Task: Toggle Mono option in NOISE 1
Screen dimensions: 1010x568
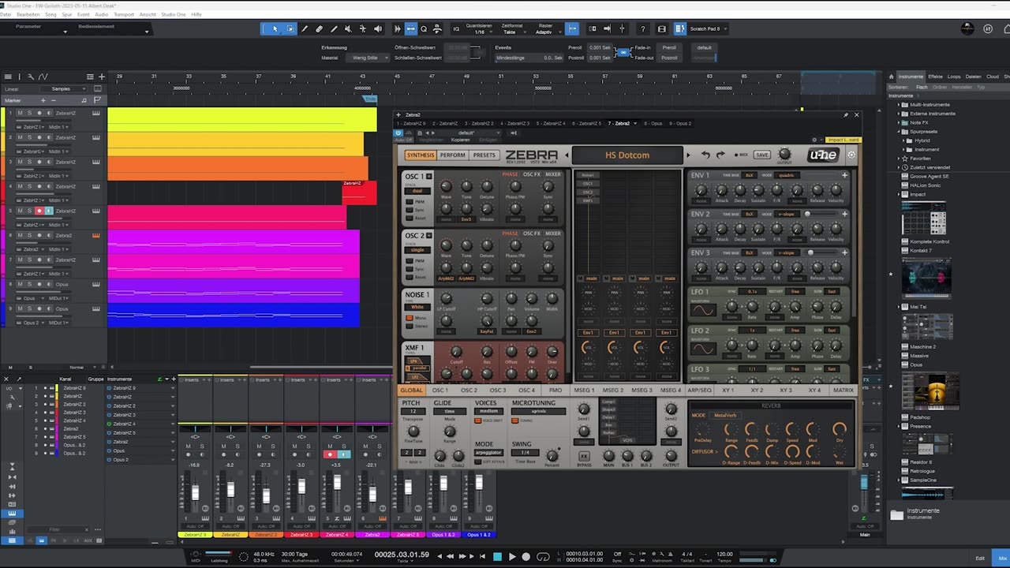Action: 410,318
